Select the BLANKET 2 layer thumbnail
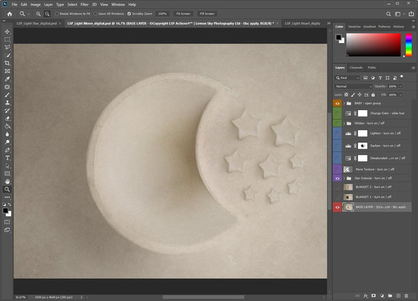The width and height of the screenshot is (418, 301). click(x=348, y=187)
